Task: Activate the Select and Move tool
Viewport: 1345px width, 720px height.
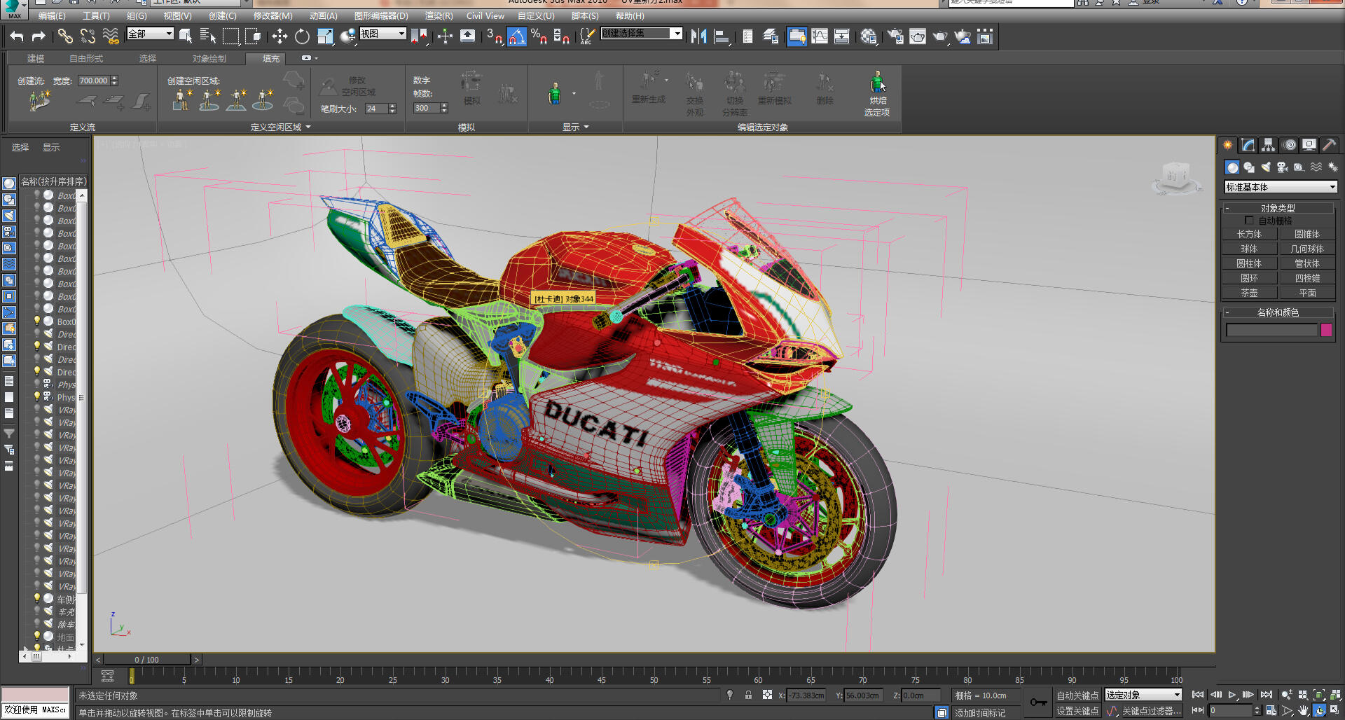Action: (x=280, y=36)
